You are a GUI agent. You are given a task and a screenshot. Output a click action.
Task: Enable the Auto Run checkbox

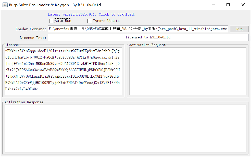tap(51, 21)
